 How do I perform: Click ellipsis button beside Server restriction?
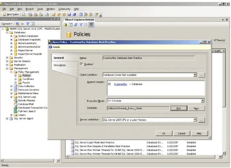pyautogui.click(x=202, y=120)
